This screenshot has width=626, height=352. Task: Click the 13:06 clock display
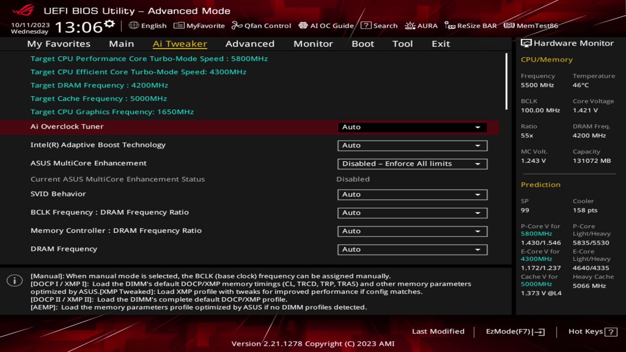[x=78, y=26]
